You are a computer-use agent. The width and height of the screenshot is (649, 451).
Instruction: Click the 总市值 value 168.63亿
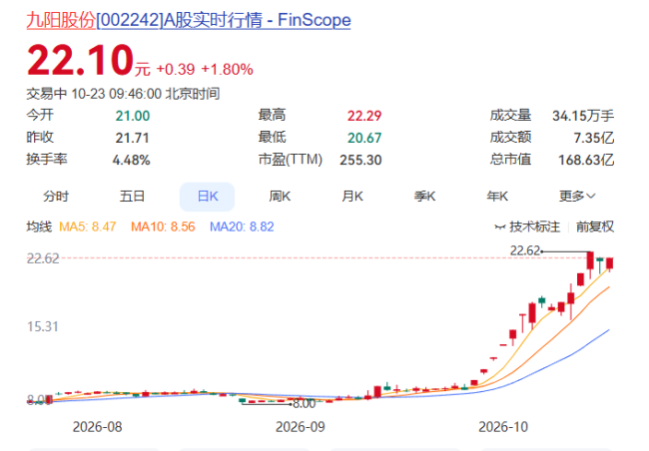pos(586,160)
